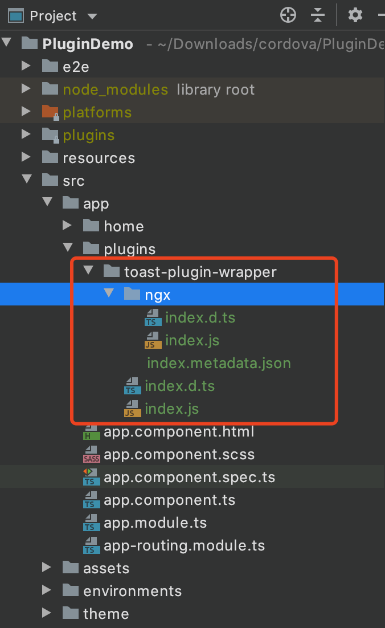This screenshot has width=385, height=628.
Task: Click the JS icon of ngx index.js
Action: [152, 341]
